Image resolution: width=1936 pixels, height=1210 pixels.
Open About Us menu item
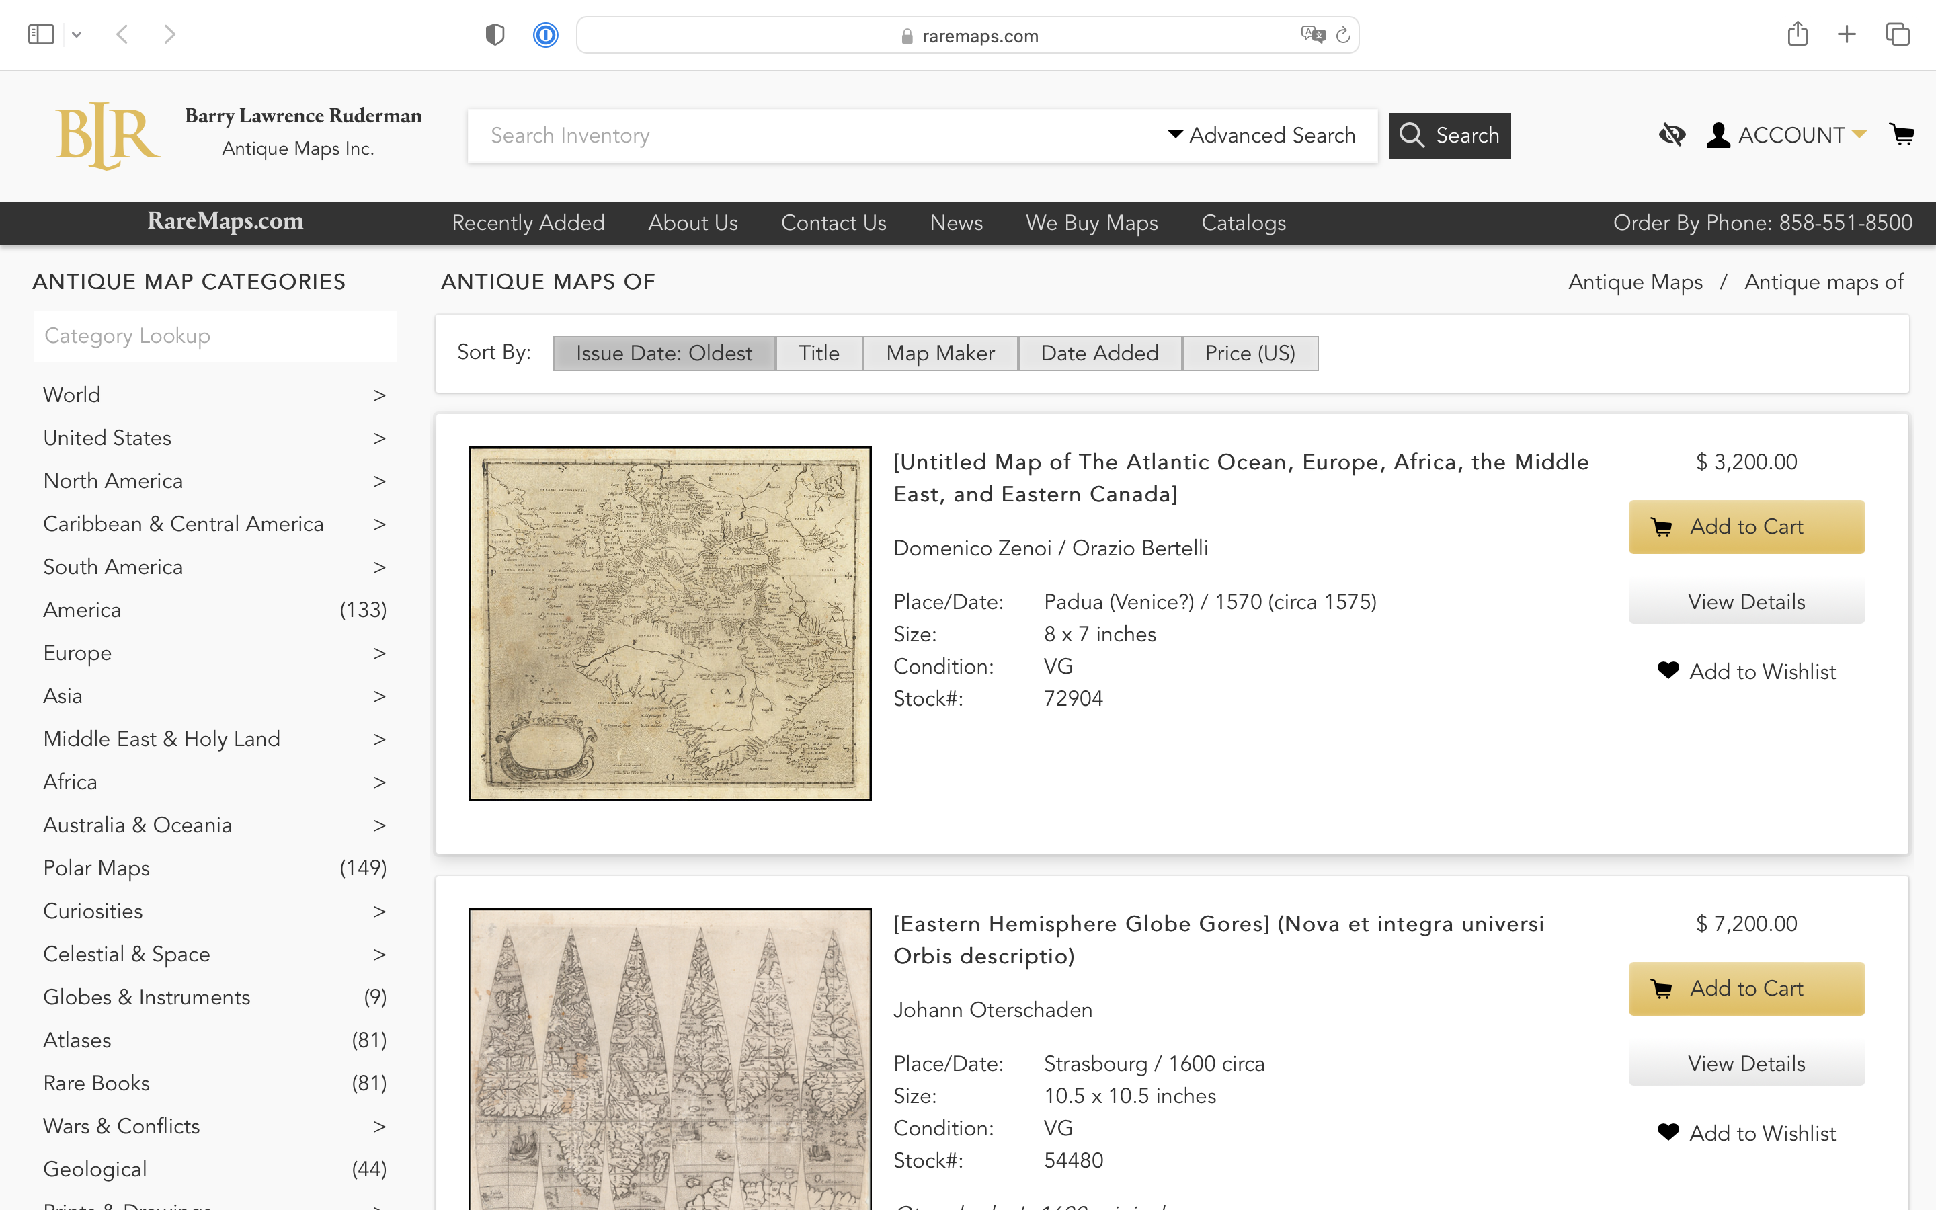[693, 223]
